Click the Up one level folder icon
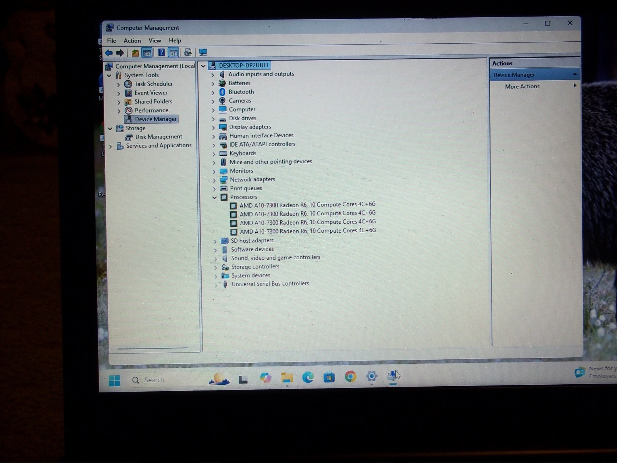The height and width of the screenshot is (463, 617). [x=135, y=53]
